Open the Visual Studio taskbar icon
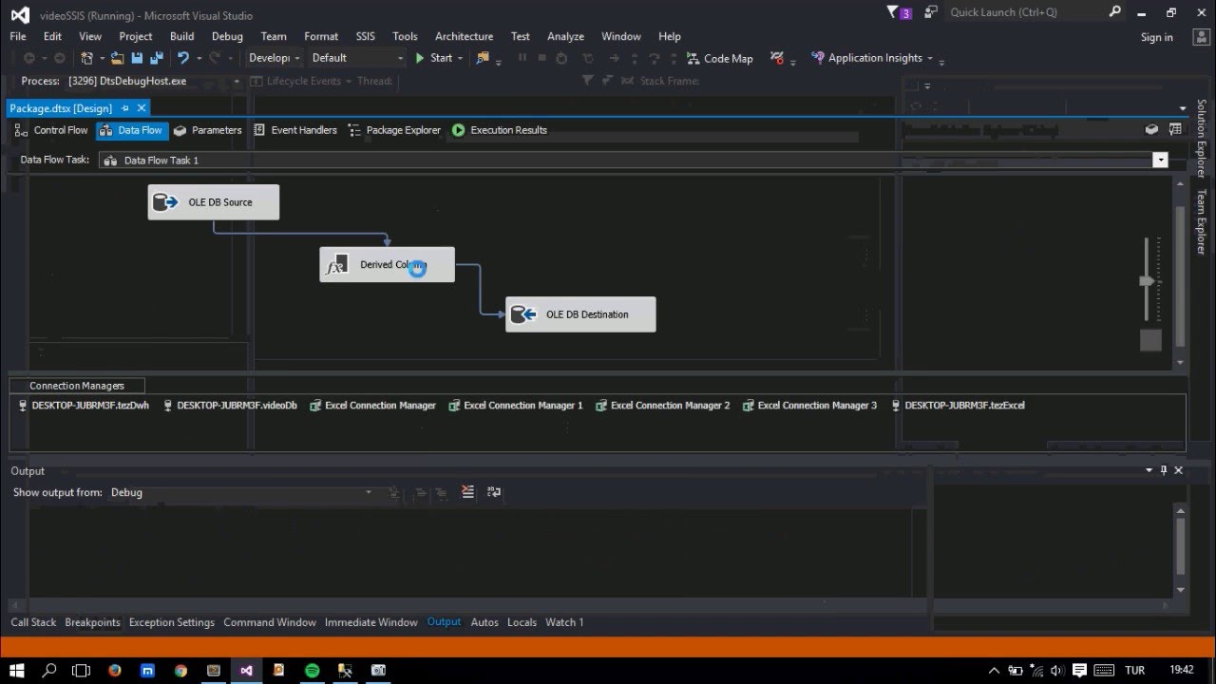This screenshot has width=1216, height=684. click(246, 670)
